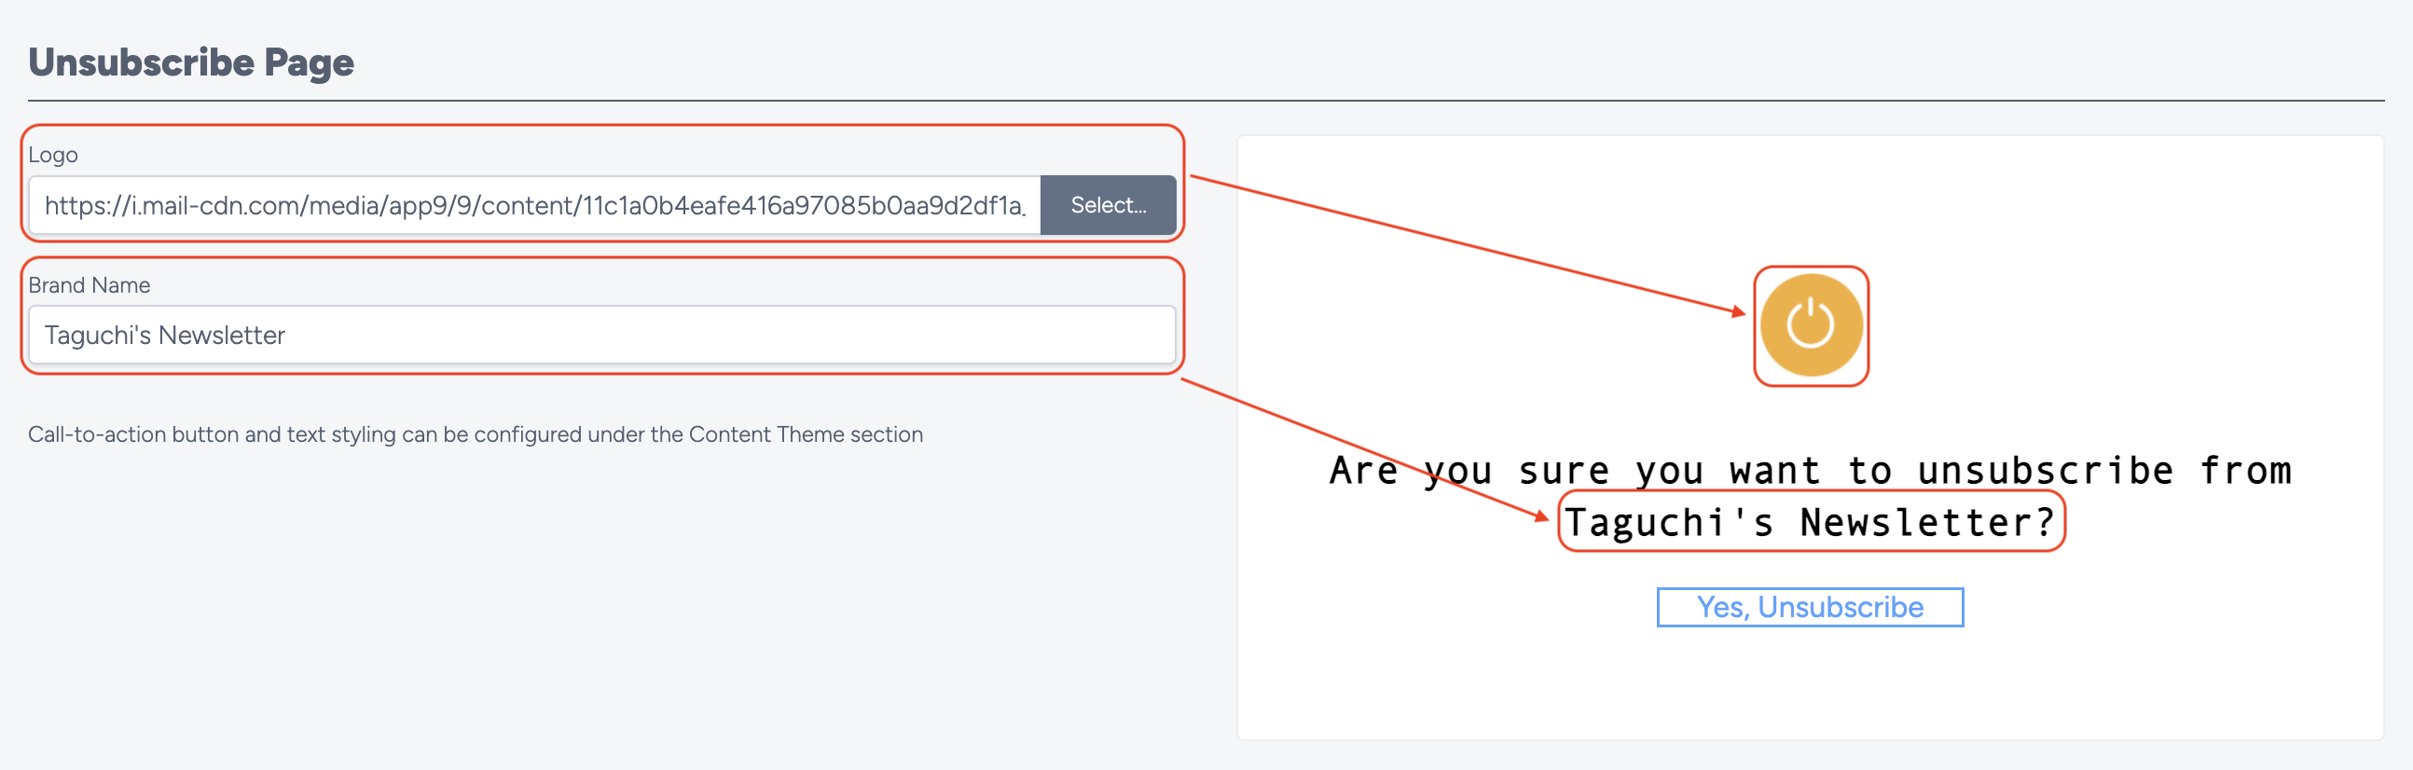Click the Unsubscribe Page heading
This screenshot has height=770, width=2413.
191,62
